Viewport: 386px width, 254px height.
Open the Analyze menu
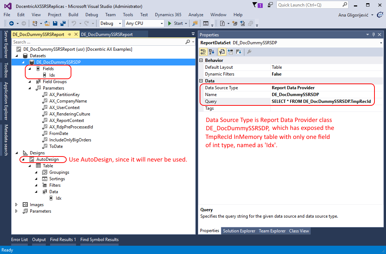click(196, 15)
